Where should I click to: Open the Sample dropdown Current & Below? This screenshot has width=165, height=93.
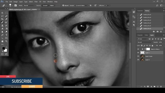[81, 5]
